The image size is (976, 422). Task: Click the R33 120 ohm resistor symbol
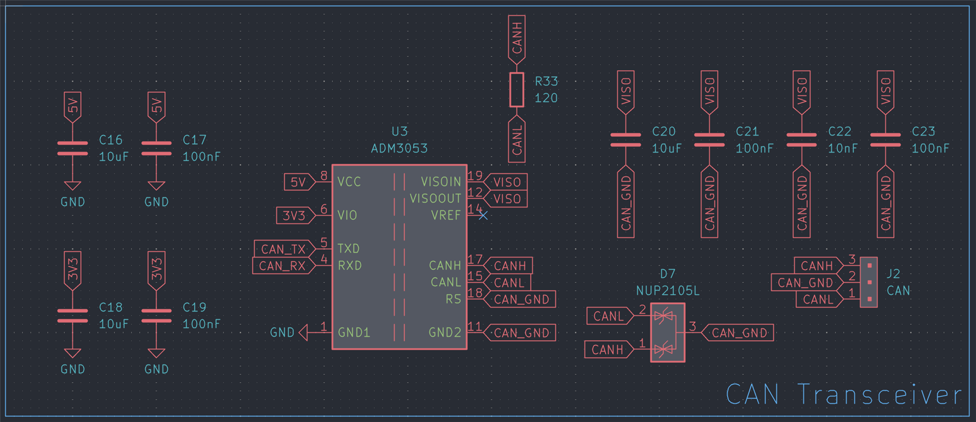point(517,90)
